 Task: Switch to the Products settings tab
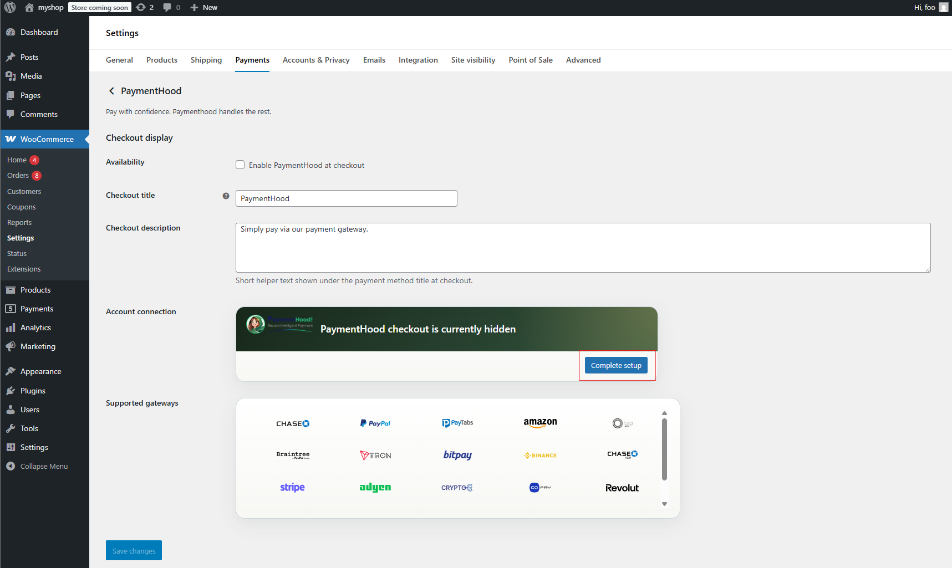162,60
